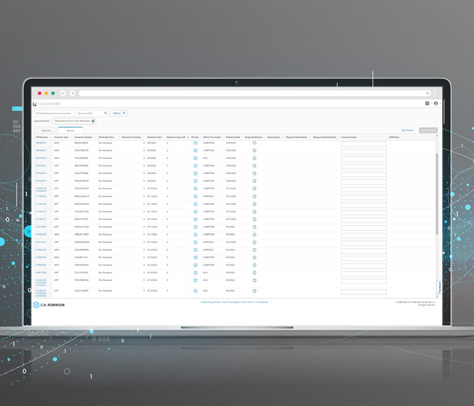This screenshot has width=474, height=406.
Task: Click the browser forward arrow button
Action: pyautogui.click(x=72, y=93)
